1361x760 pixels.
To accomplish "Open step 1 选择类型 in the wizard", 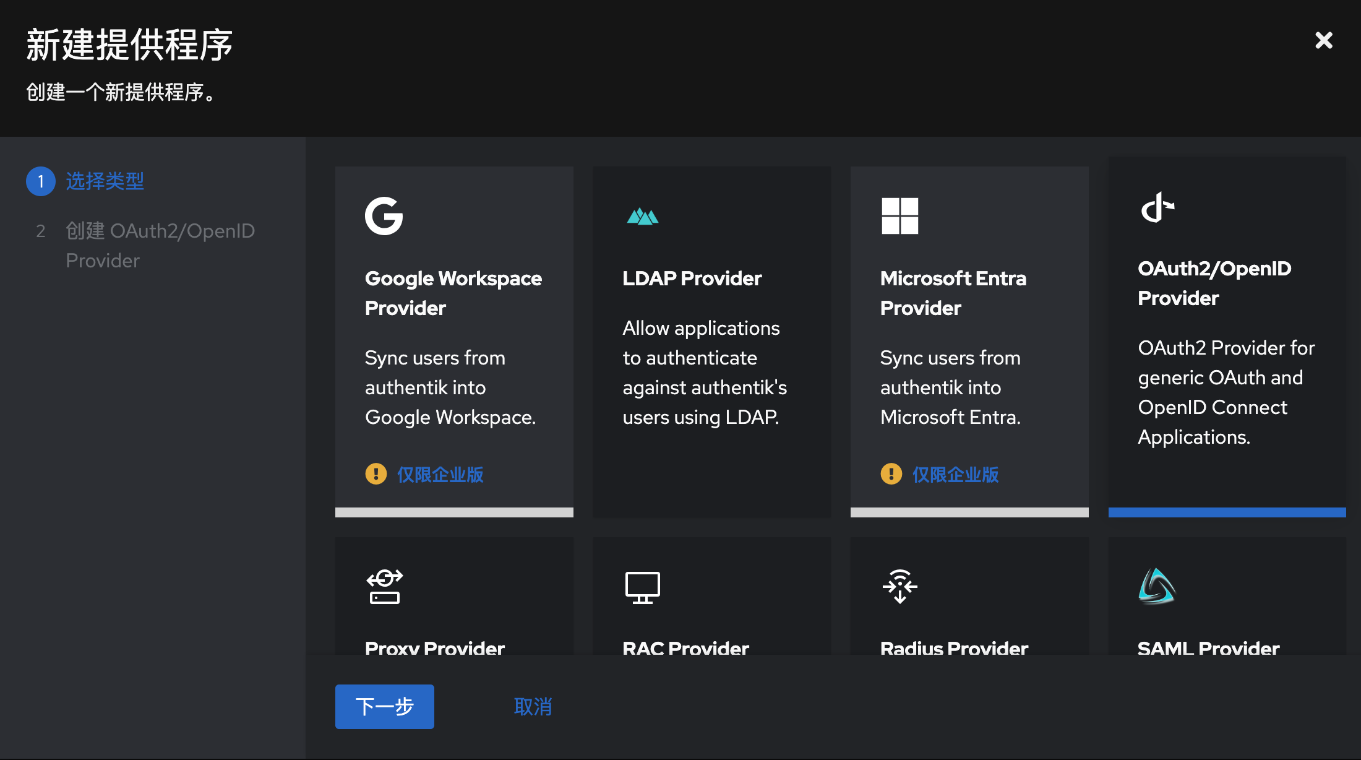I will tap(105, 181).
